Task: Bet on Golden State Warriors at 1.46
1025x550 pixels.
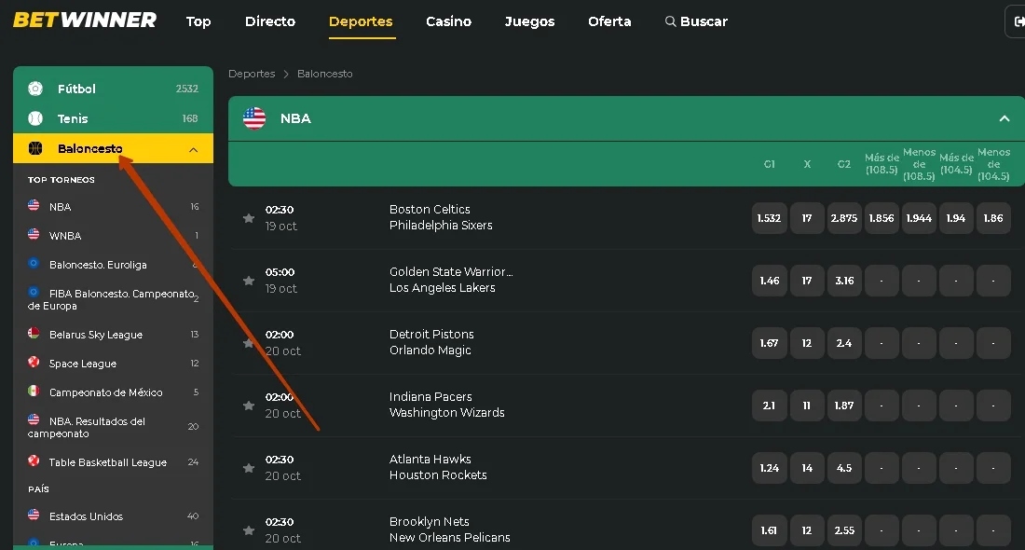Action: click(769, 281)
